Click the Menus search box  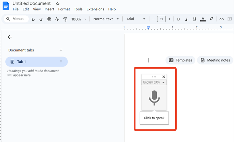pyautogui.click(x=16, y=19)
